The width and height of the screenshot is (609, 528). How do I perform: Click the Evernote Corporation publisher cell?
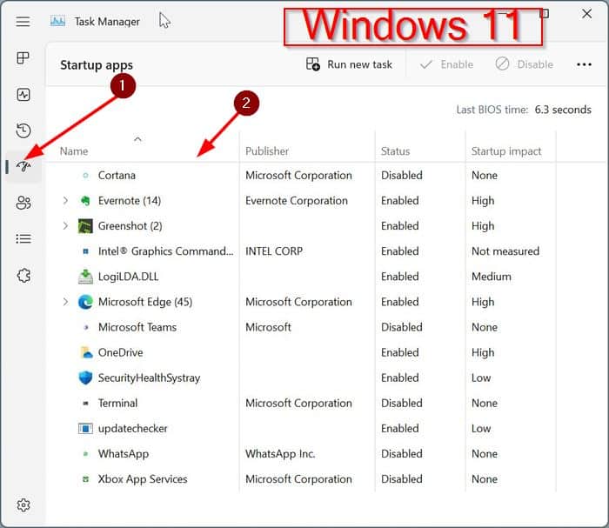click(x=297, y=201)
